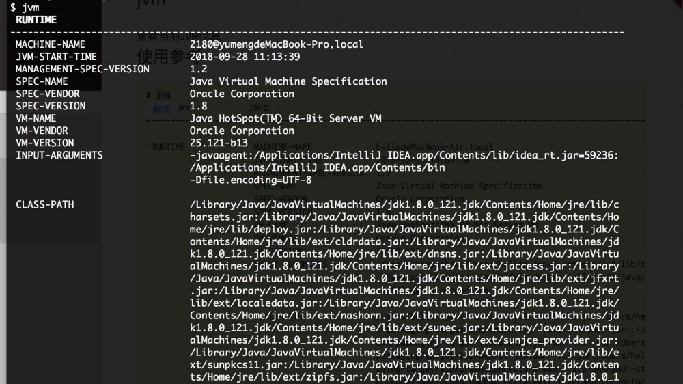Click the CLASS-PATH label
This screenshot has width=683, height=384.
point(44,204)
